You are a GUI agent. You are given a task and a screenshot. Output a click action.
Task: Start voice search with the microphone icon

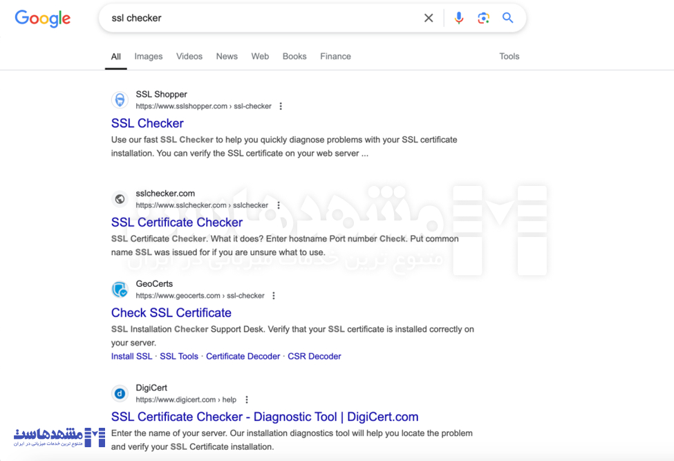[x=458, y=18]
